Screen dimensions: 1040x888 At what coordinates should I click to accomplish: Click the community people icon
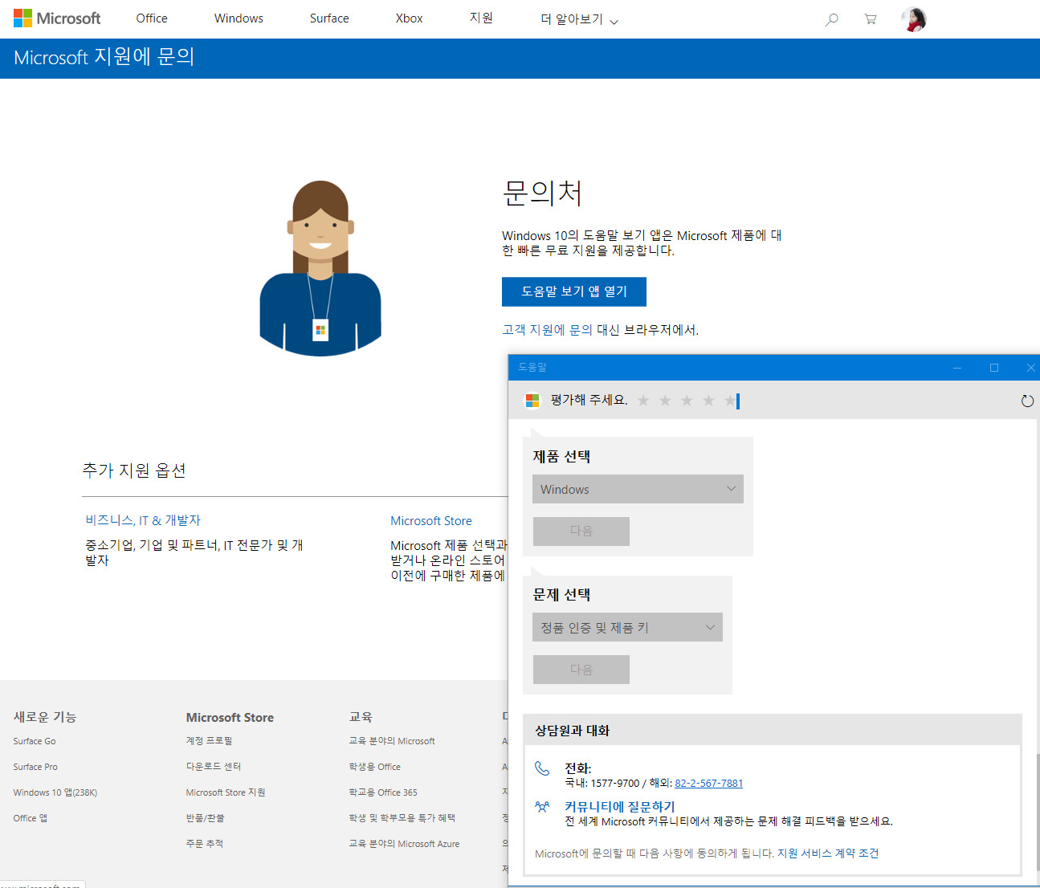pos(542,807)
